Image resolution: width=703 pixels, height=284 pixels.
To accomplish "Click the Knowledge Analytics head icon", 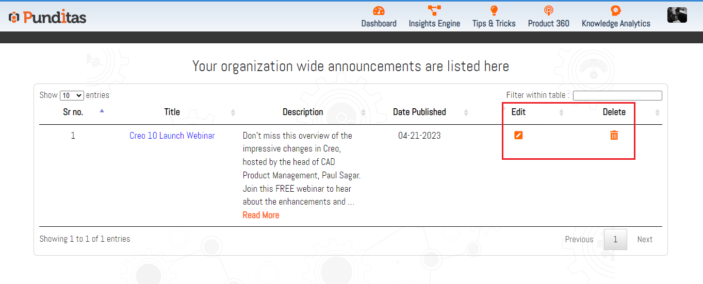I will [x=615, y=11].
